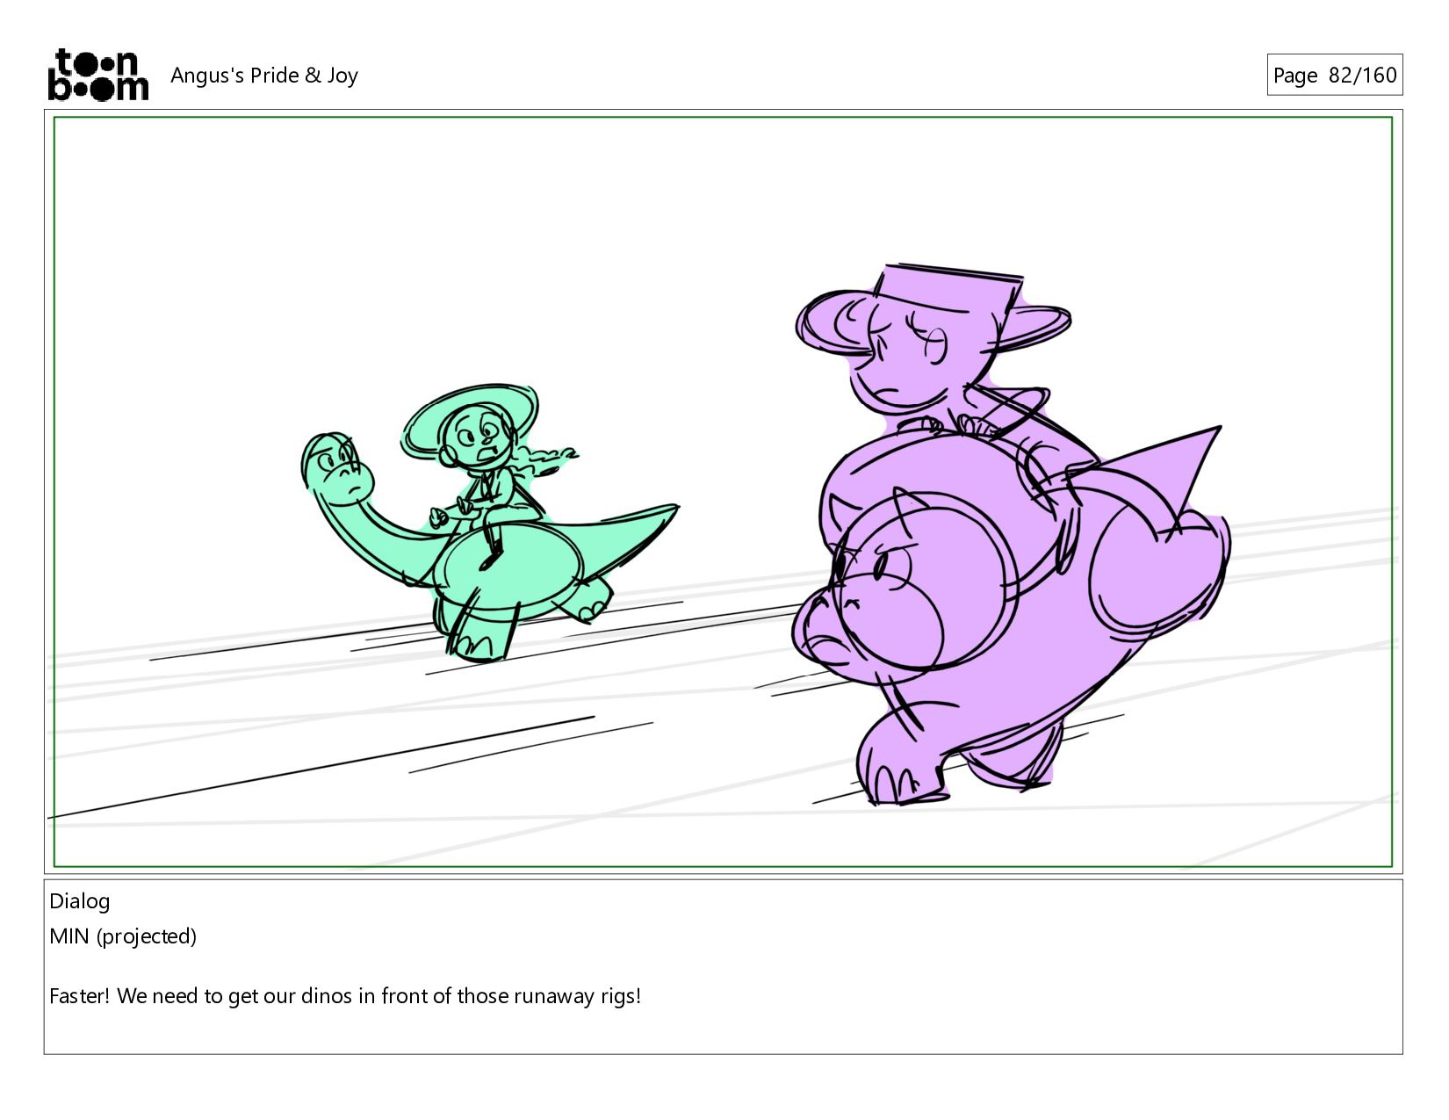Click the title 'Angus's Pride & Joy'
This screenshot has height=1120, width=1449.
click(264, 76)
